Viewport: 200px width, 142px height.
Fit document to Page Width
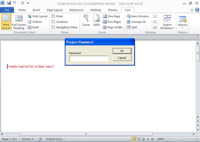pyautogui.click(x=112, y=27)
